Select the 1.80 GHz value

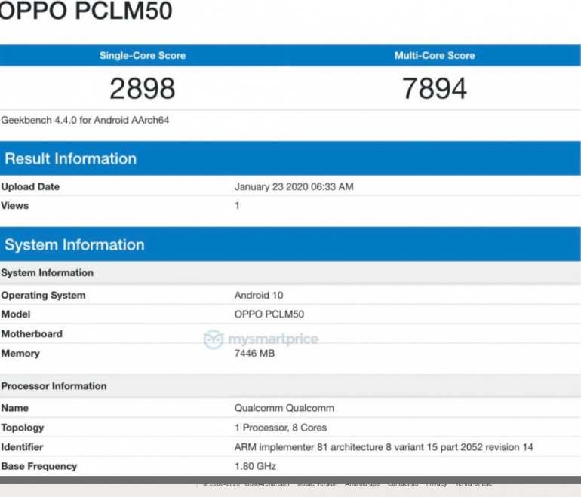pos(255,466)
